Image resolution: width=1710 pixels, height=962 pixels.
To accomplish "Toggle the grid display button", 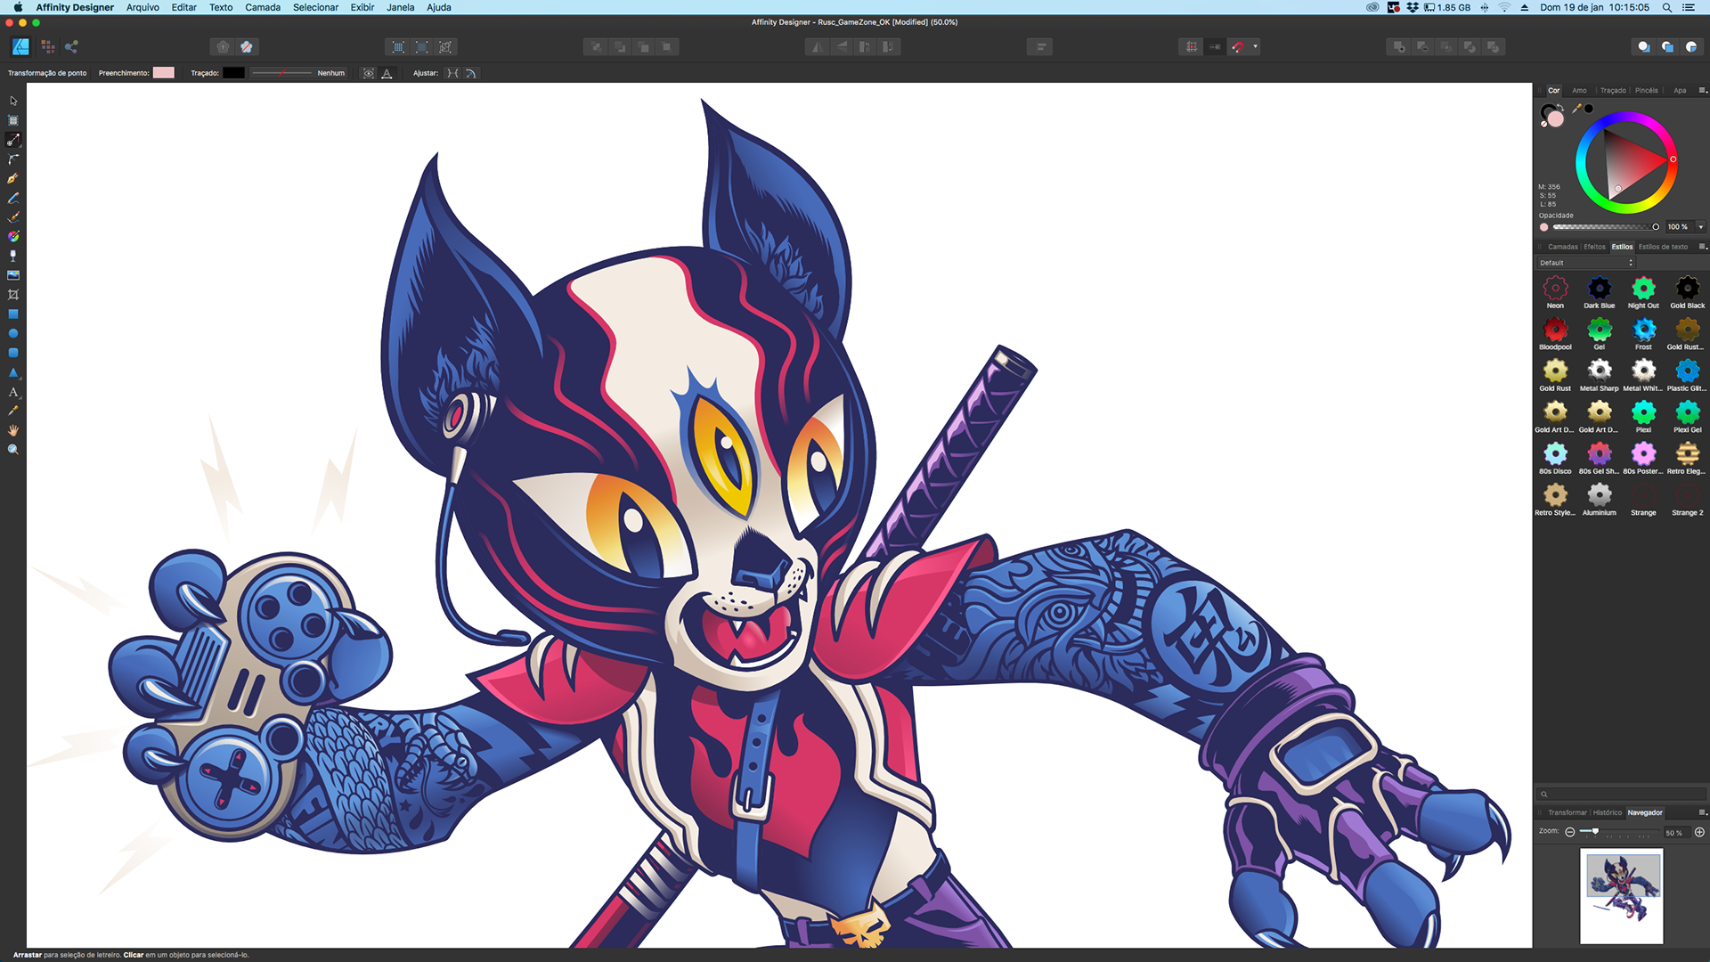I will coord(1191,46).
